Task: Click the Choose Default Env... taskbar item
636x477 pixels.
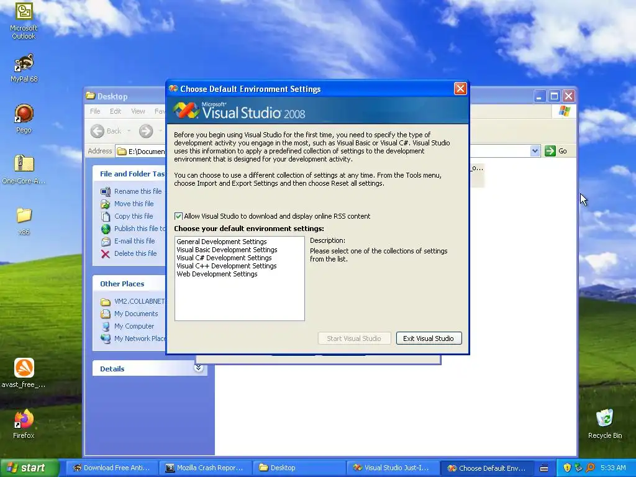Action: pos(487,468)
